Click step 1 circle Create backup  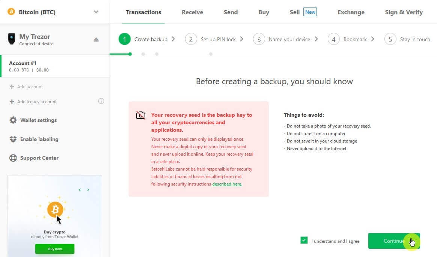[125, 39]
